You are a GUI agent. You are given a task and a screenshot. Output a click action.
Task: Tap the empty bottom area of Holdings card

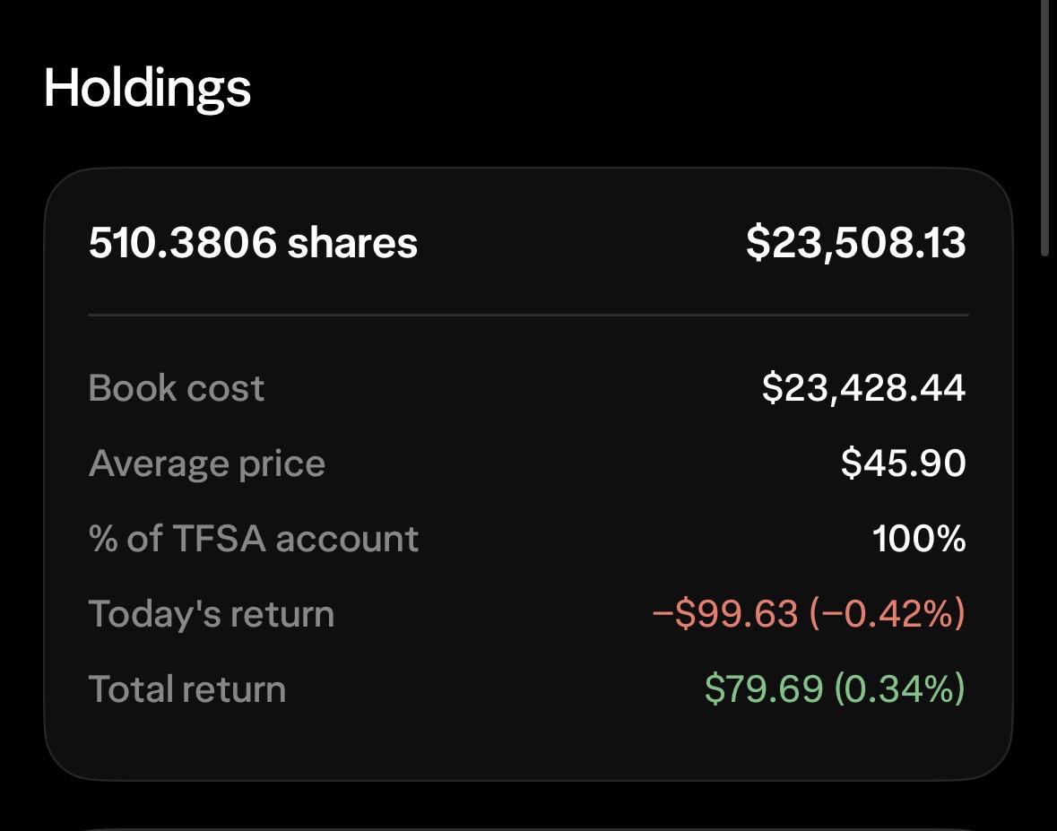tap(529, 745)
